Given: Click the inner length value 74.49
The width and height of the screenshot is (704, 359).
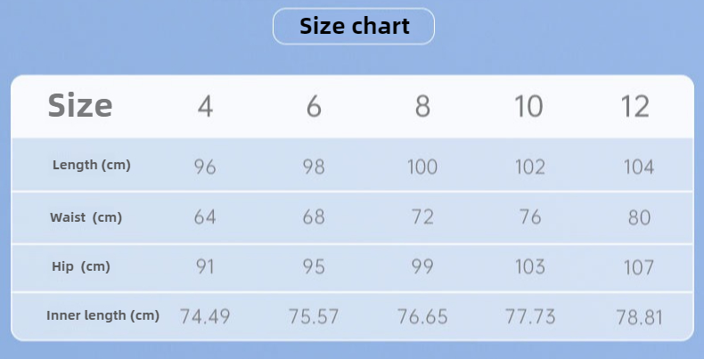Looking at the screenshot, I should 205,316.
